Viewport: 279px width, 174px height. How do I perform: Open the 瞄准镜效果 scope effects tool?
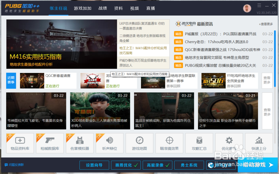169,143
